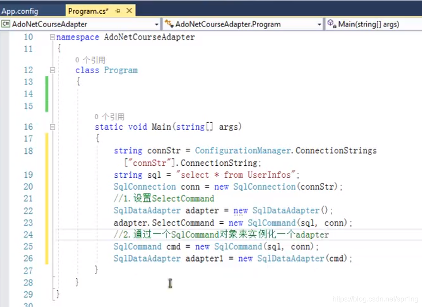422x307 pixels.
Task: Close the Program.cs tab
Action: click(129, 11)
